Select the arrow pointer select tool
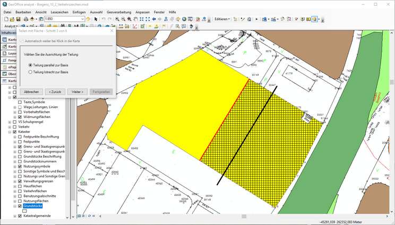Image resolution: width=395 pixels, height=225 pixels. tap(96, 19)
